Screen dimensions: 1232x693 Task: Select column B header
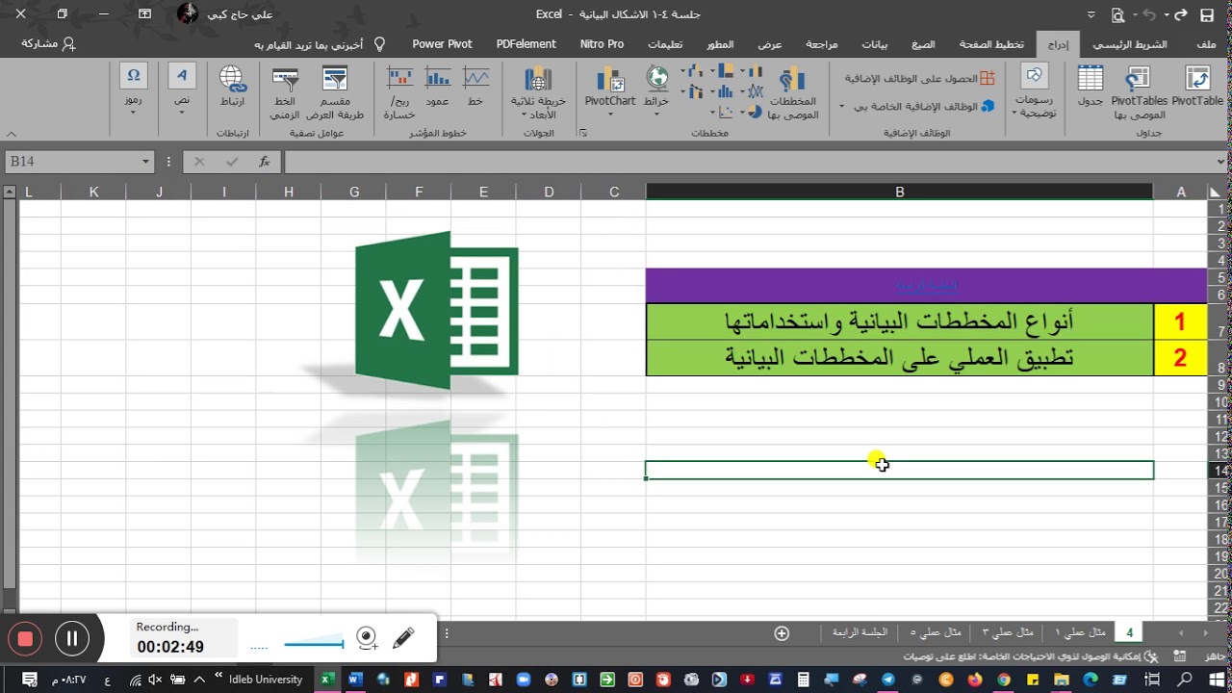coord(899,192)
